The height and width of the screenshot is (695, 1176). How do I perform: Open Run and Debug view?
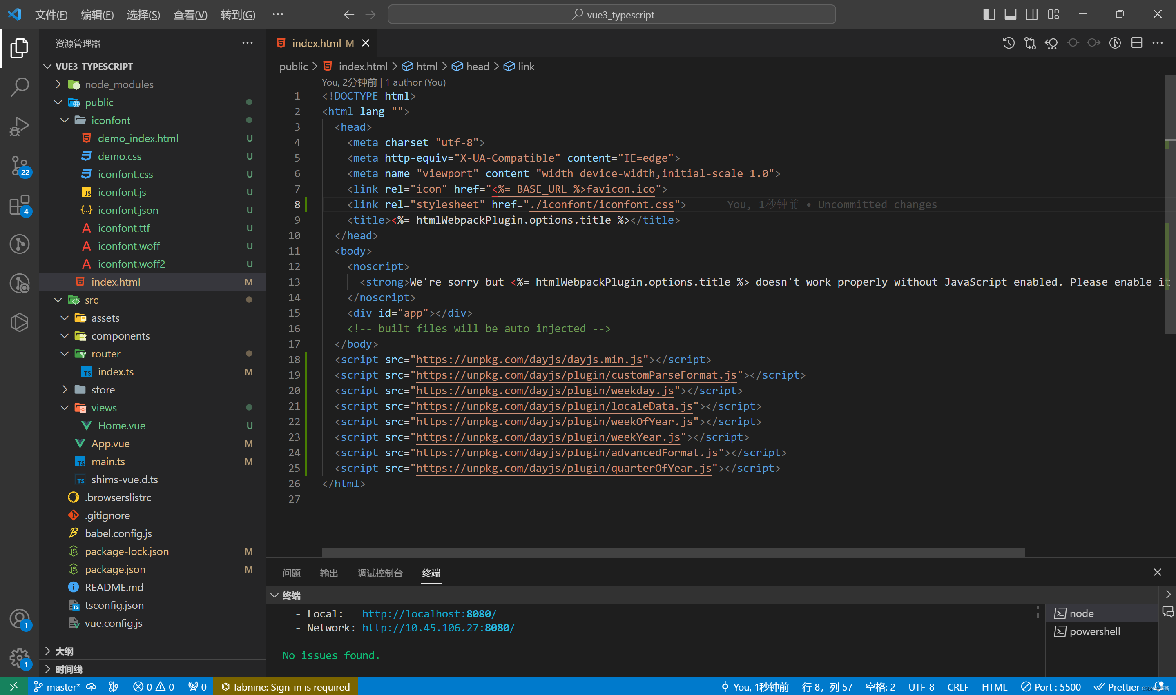click(x=19, y=126)
